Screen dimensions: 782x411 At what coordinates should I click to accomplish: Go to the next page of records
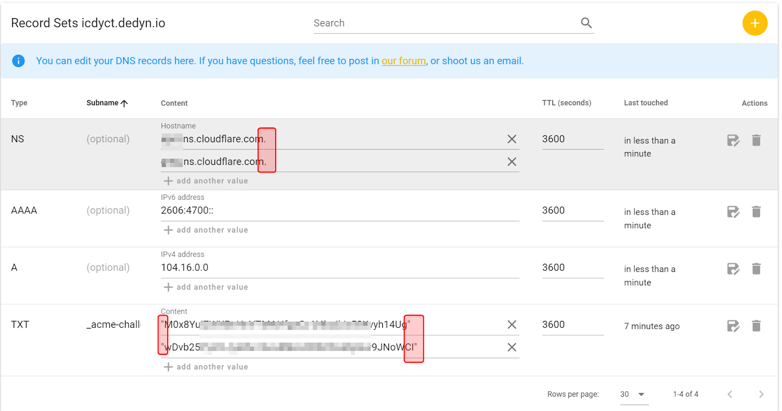761,394
